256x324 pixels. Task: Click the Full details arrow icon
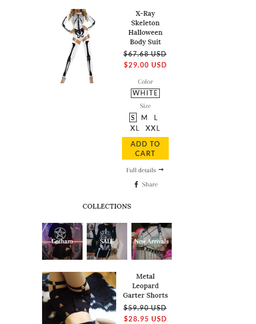point(161,170)
